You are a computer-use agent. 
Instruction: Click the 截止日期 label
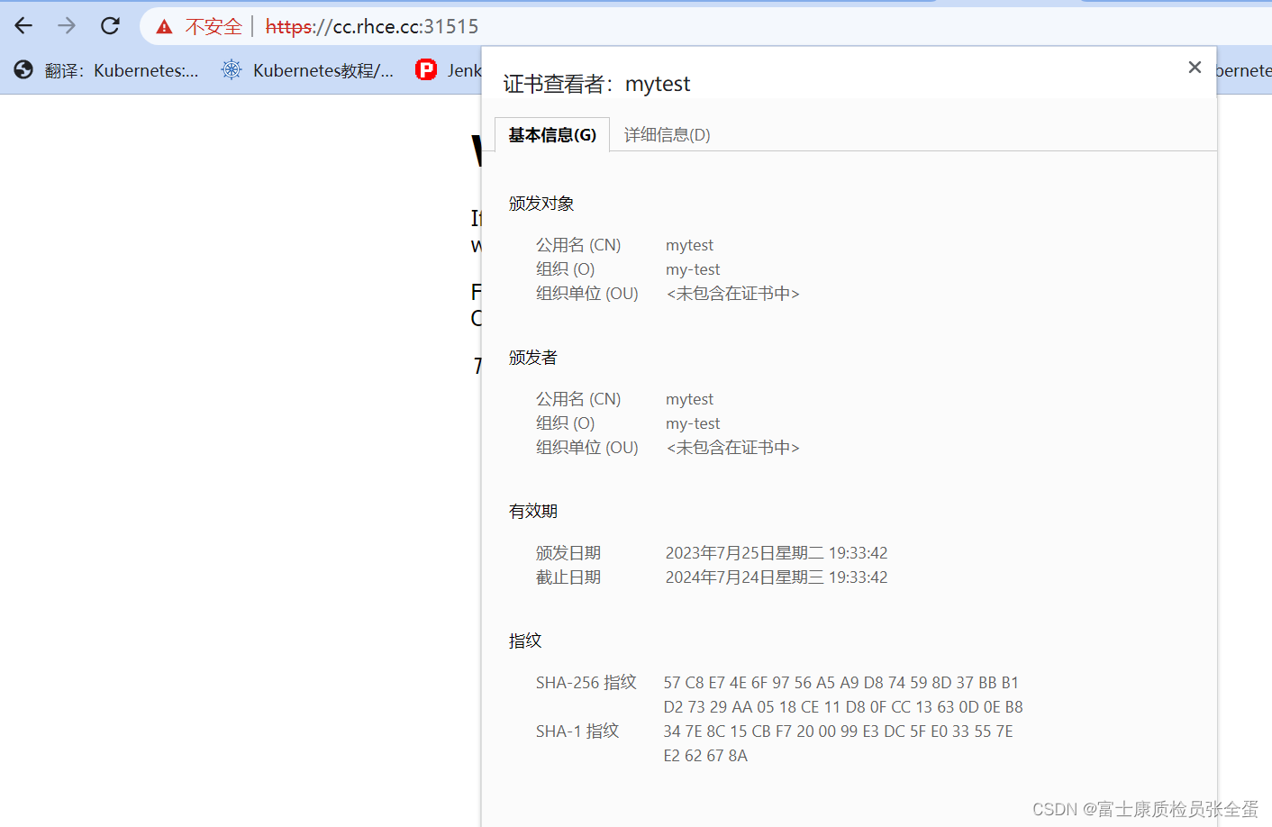click(x=568, y=577)
